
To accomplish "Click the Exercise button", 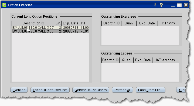I will pos(19,90).
